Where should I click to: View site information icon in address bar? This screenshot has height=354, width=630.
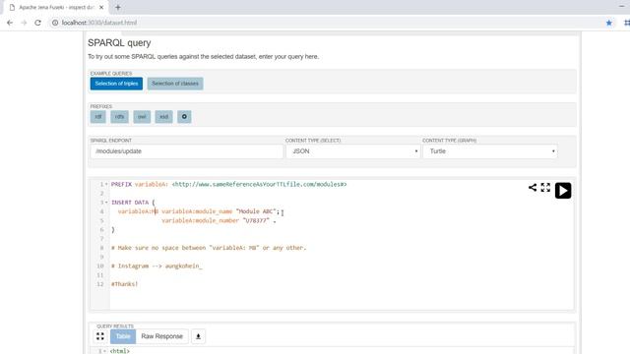tap(55, 23)
